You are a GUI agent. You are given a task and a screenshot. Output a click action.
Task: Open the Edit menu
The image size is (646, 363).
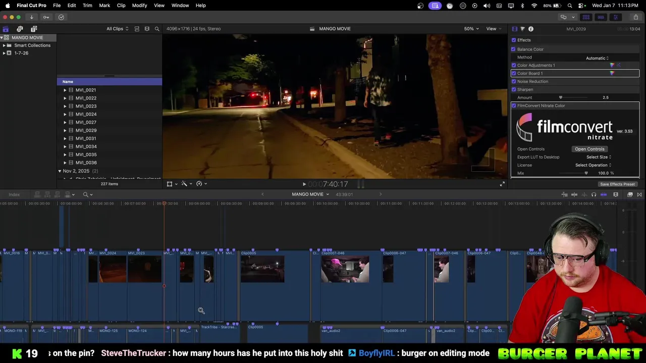coord(72,6)
